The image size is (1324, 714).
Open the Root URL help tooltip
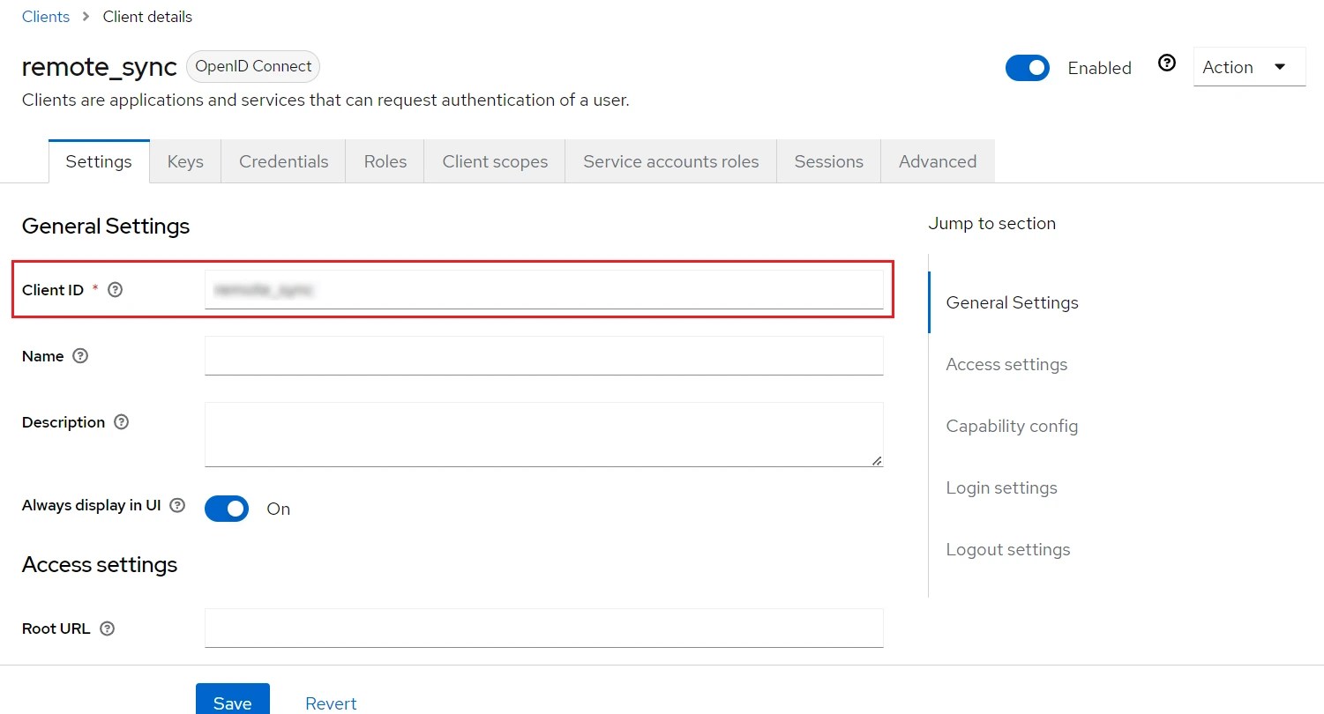click(x=107, y=628)
